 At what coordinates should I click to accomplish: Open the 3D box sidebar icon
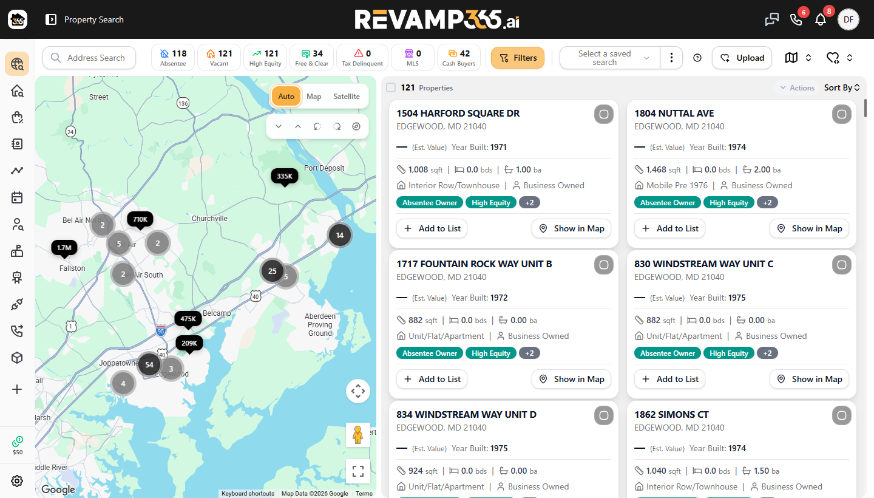pyautogui.click(x=17, y=358)
